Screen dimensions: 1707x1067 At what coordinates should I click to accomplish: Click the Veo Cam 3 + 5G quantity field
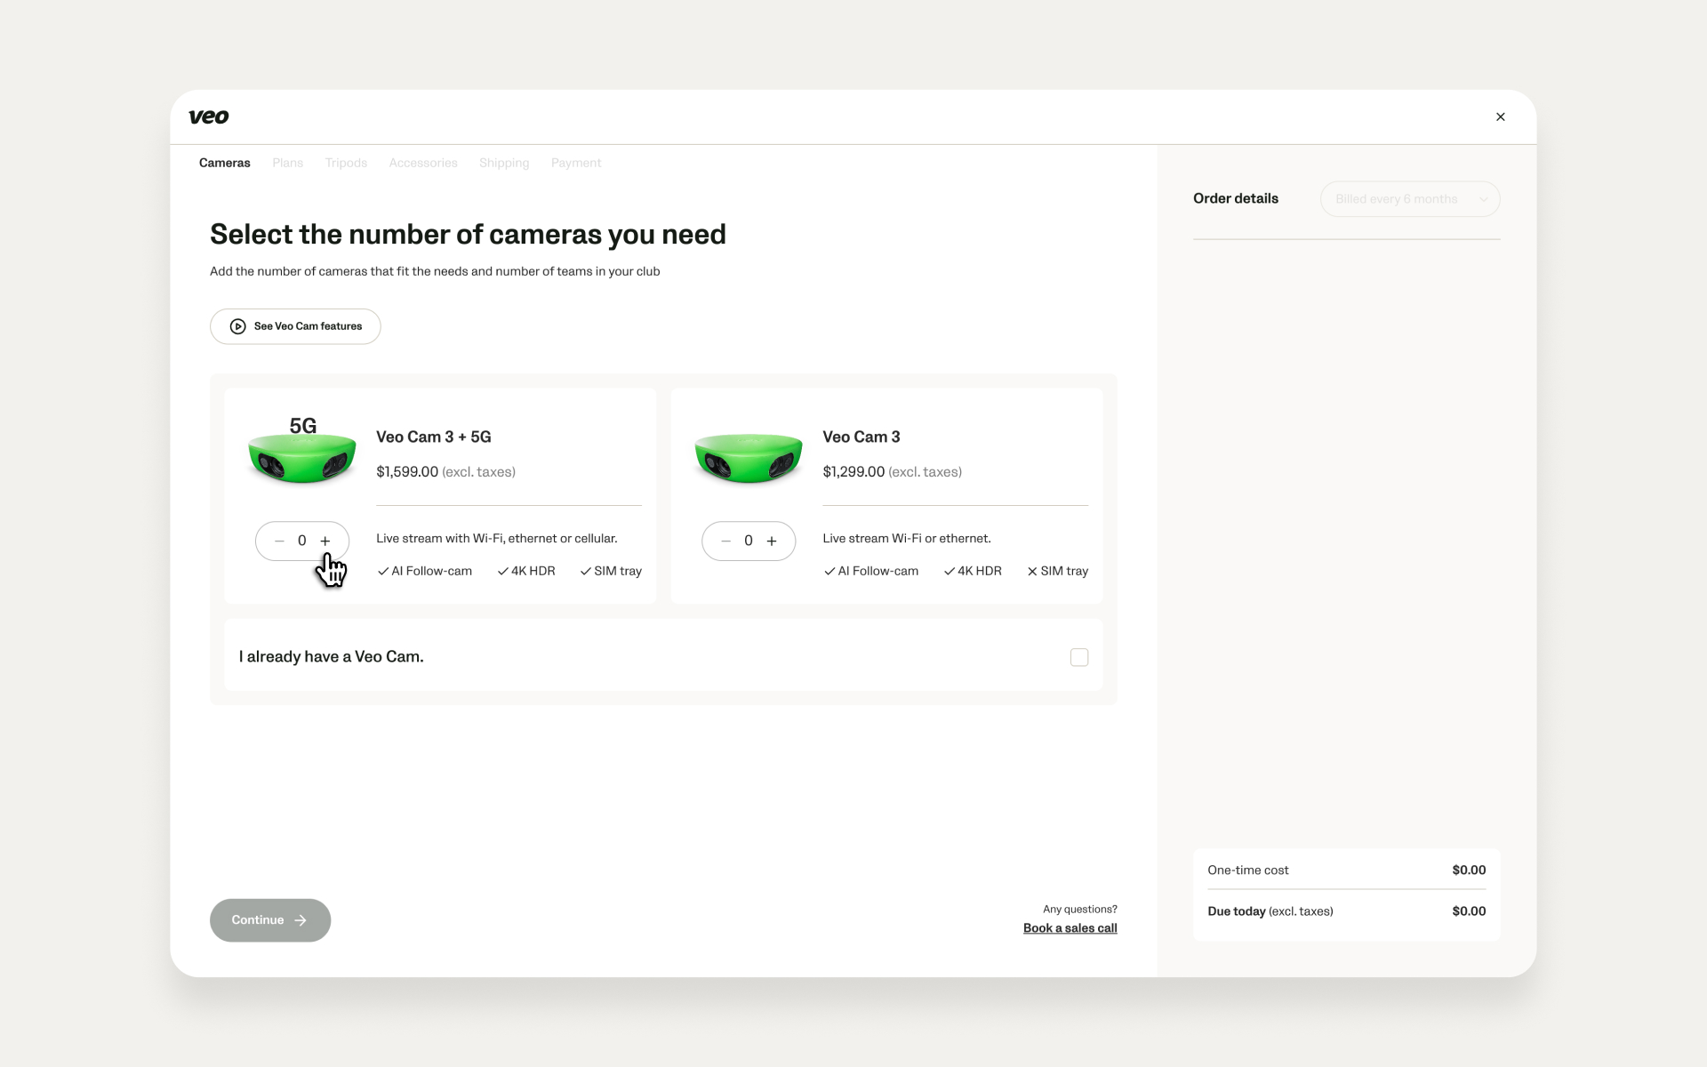302,541
